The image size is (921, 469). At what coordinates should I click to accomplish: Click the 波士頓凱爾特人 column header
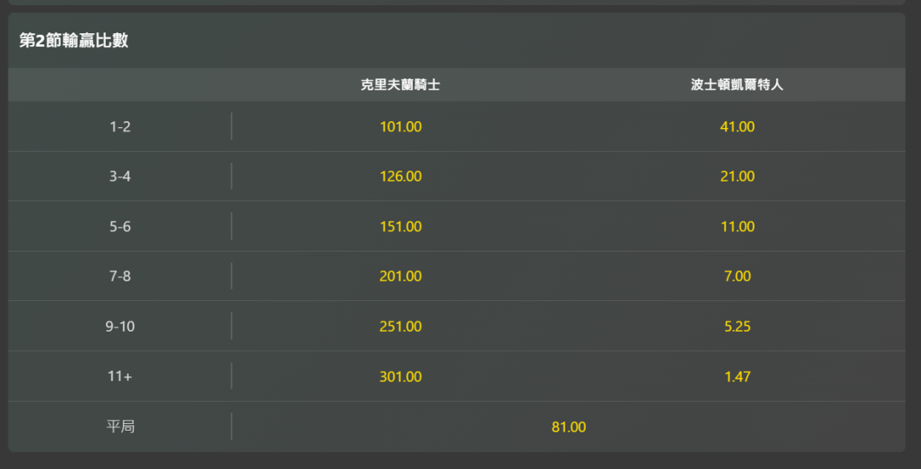(x=737, y=85)
